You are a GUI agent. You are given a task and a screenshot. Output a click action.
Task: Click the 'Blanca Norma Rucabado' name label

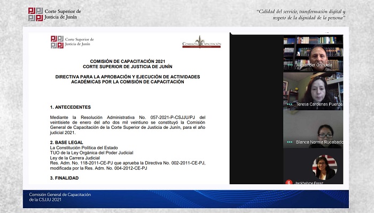click(320, 142)
